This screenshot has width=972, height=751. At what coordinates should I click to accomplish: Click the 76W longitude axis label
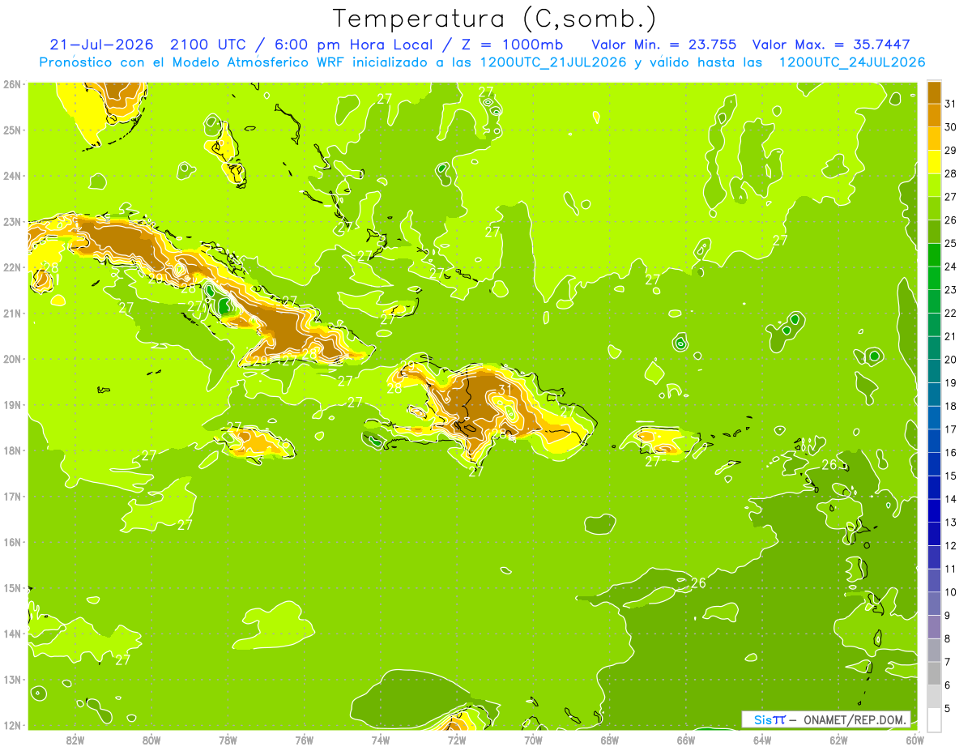[x=305, y=740]
